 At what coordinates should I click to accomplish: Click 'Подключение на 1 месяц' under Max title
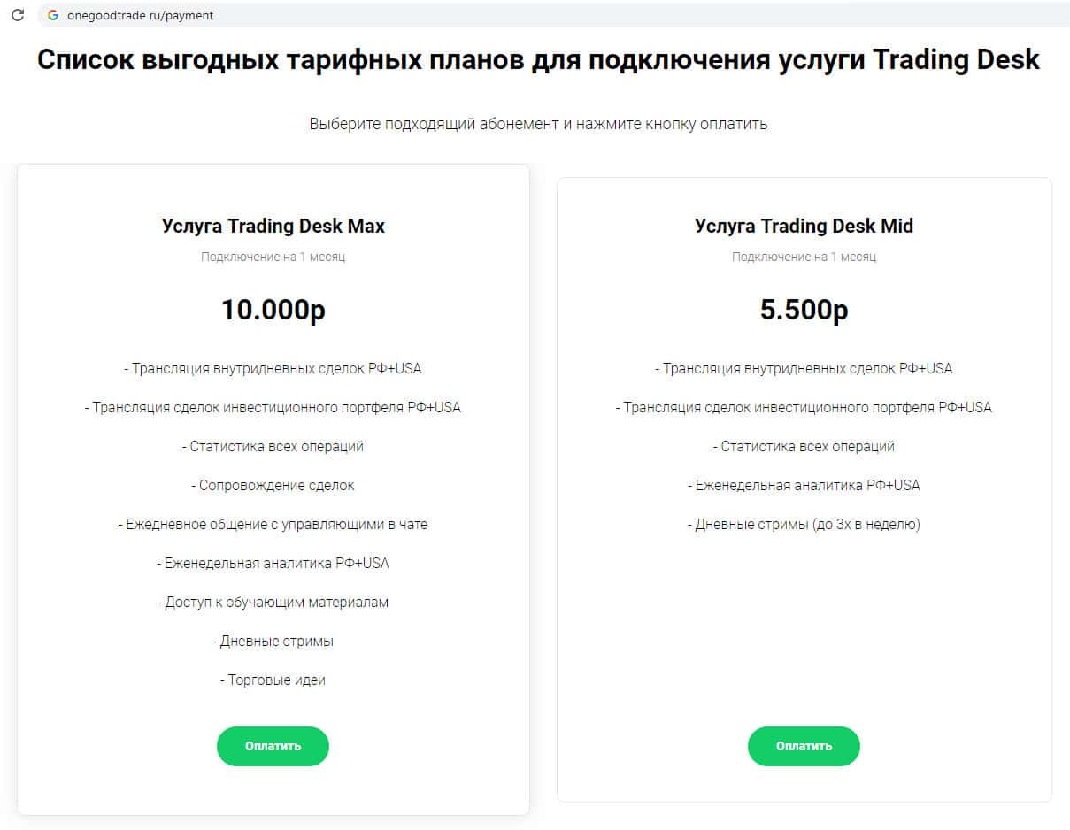[x=273, y=257]
